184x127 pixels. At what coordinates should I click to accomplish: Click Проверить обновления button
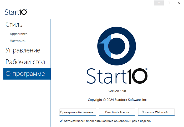tap(78, 112)
